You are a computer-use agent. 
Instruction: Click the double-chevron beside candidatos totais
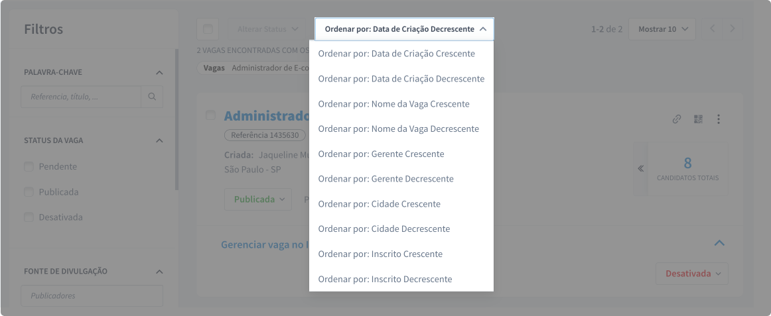pyautogui.click(x=640, y=168)
